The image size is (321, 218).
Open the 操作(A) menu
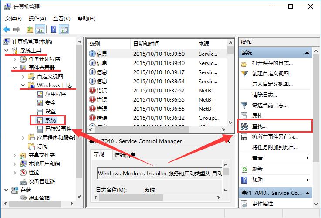click(x=37, y=19)
